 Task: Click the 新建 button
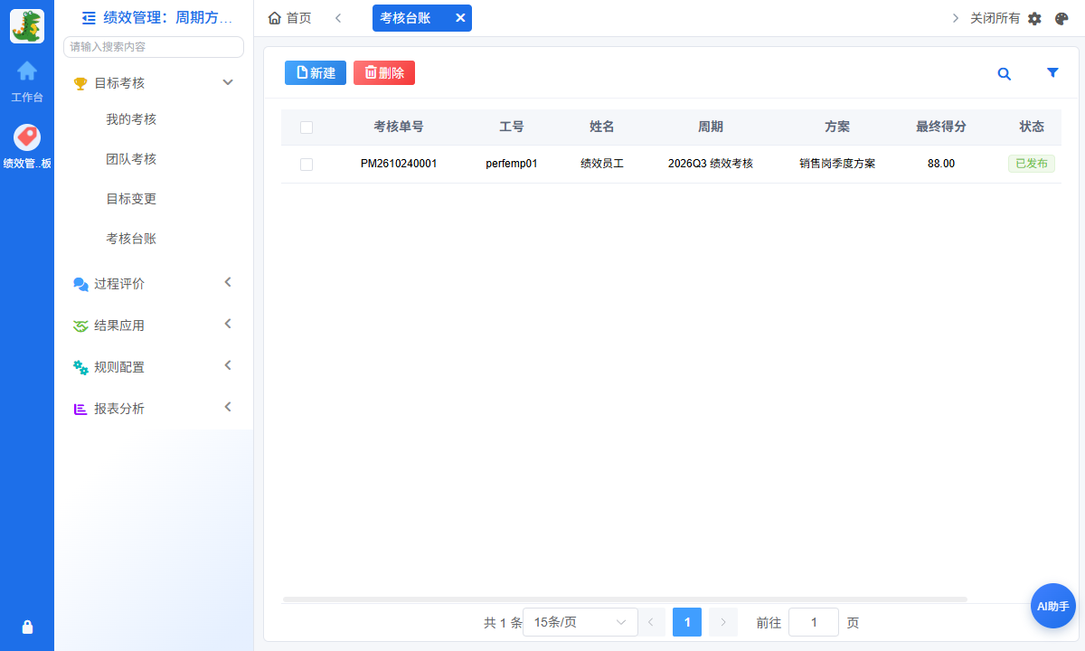(x=316, y=73)
